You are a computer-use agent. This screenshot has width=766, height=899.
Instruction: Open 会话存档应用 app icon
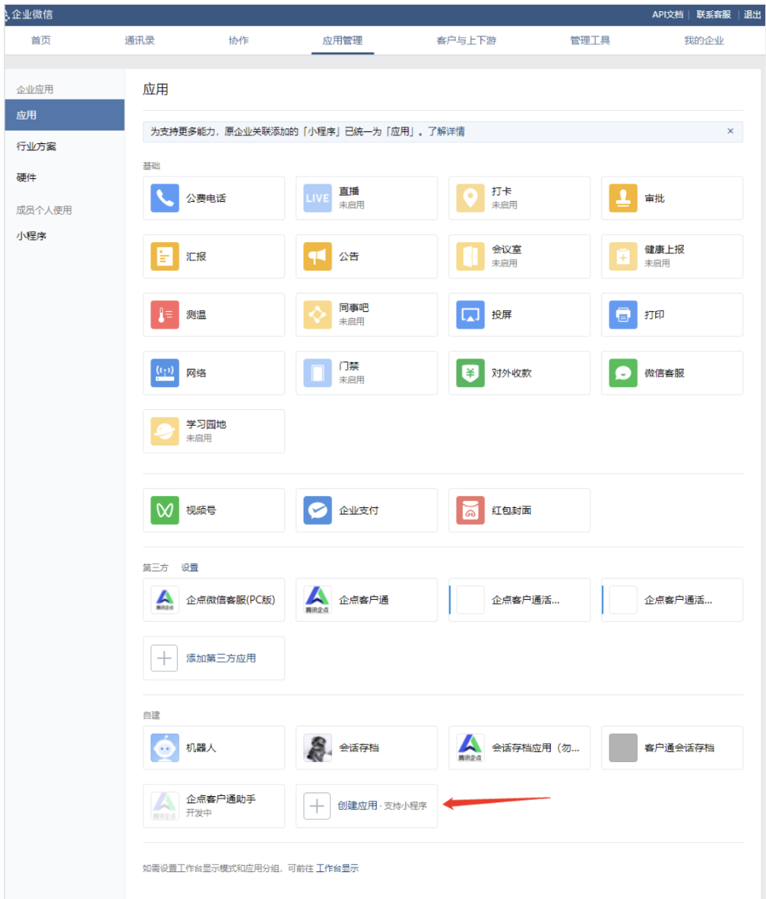pos(470,748)
